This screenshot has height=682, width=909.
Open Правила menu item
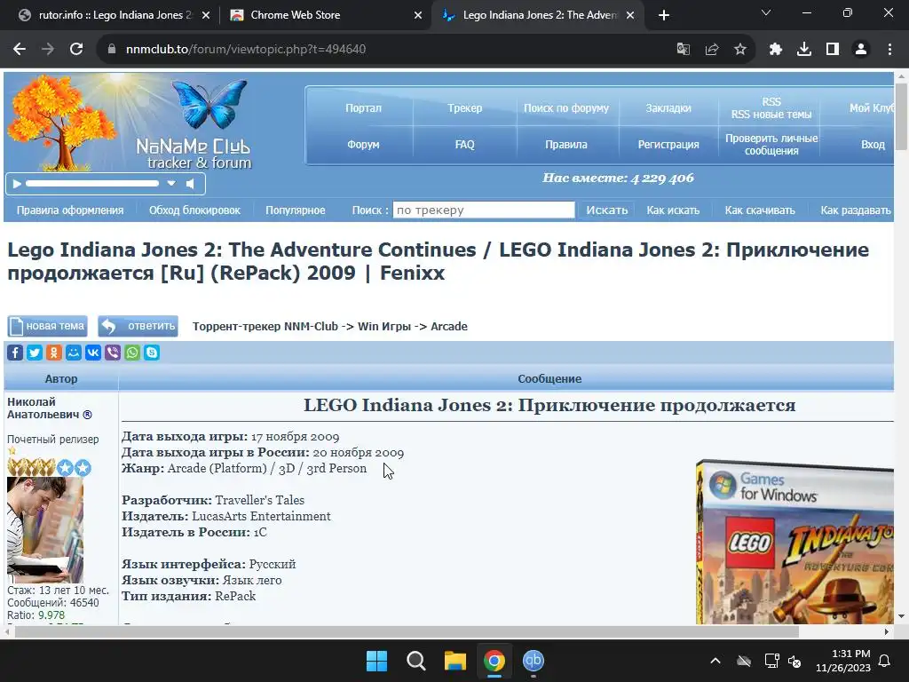click(566, 145)
